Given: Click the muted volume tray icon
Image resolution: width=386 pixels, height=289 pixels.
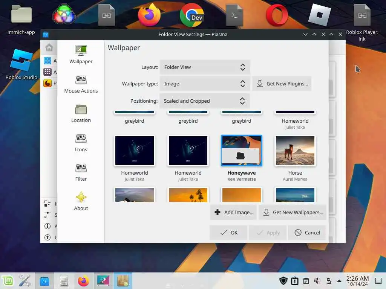Looking at the screenshot, I should (x=317, y=281).
